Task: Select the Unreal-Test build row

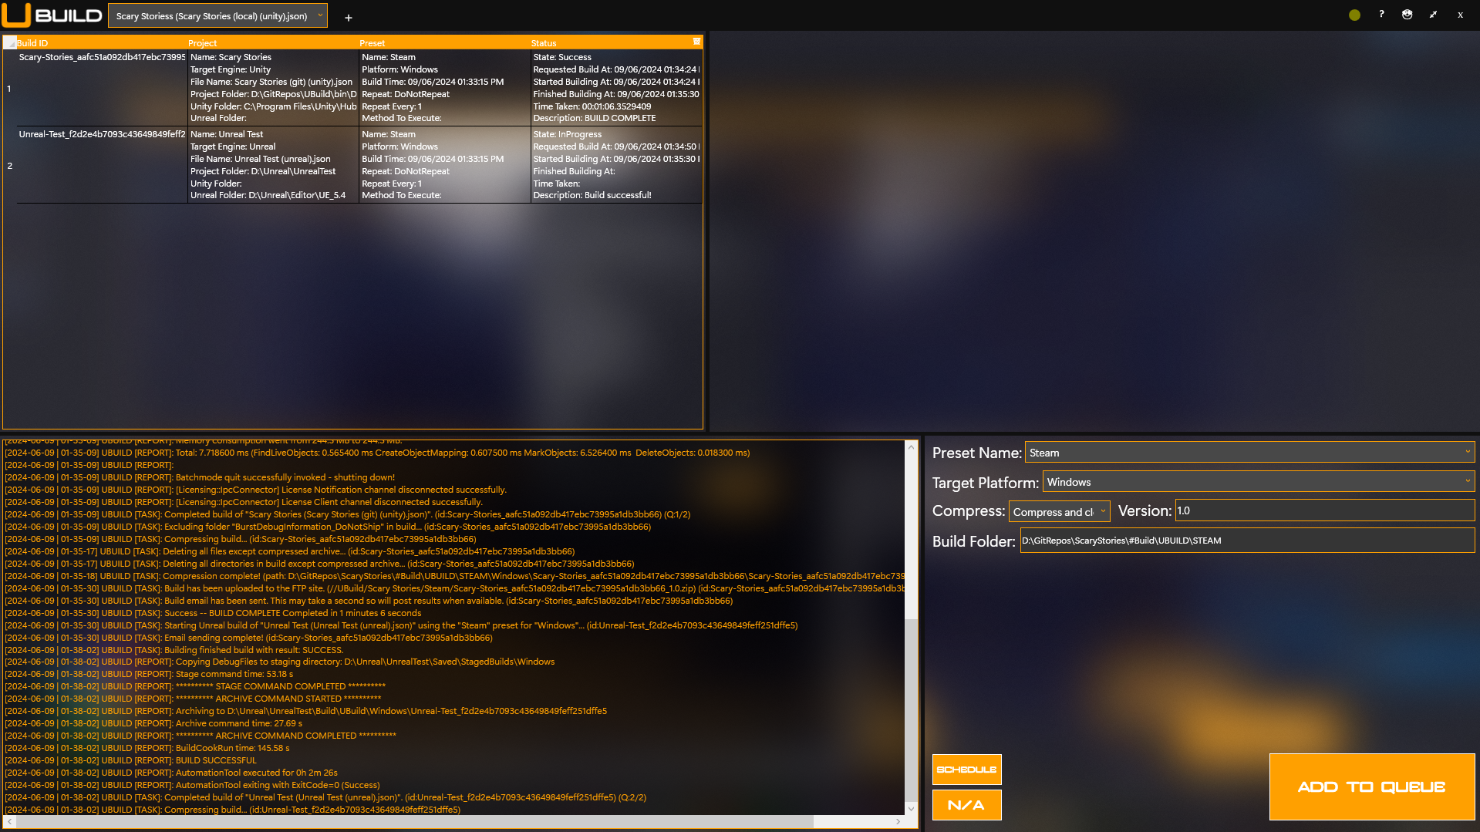Action: (102, 165)
